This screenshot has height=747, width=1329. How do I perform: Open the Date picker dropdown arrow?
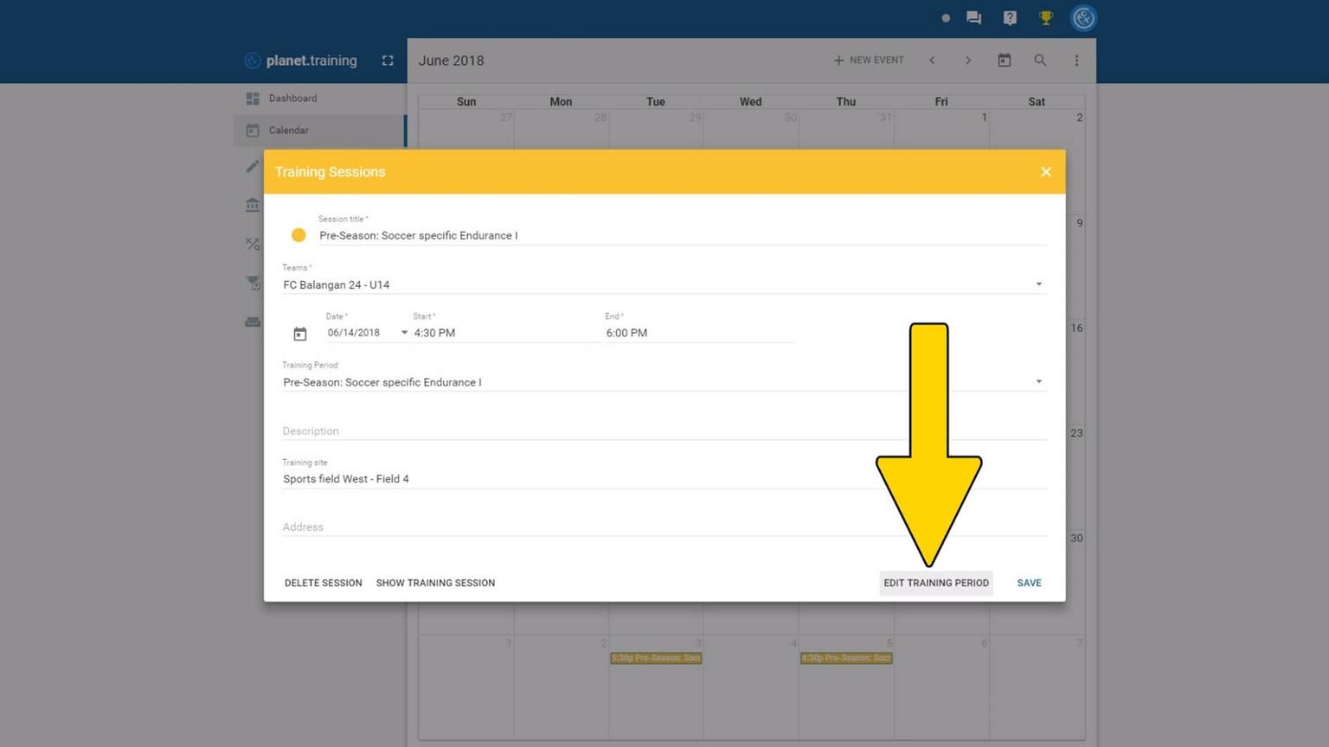404,333
